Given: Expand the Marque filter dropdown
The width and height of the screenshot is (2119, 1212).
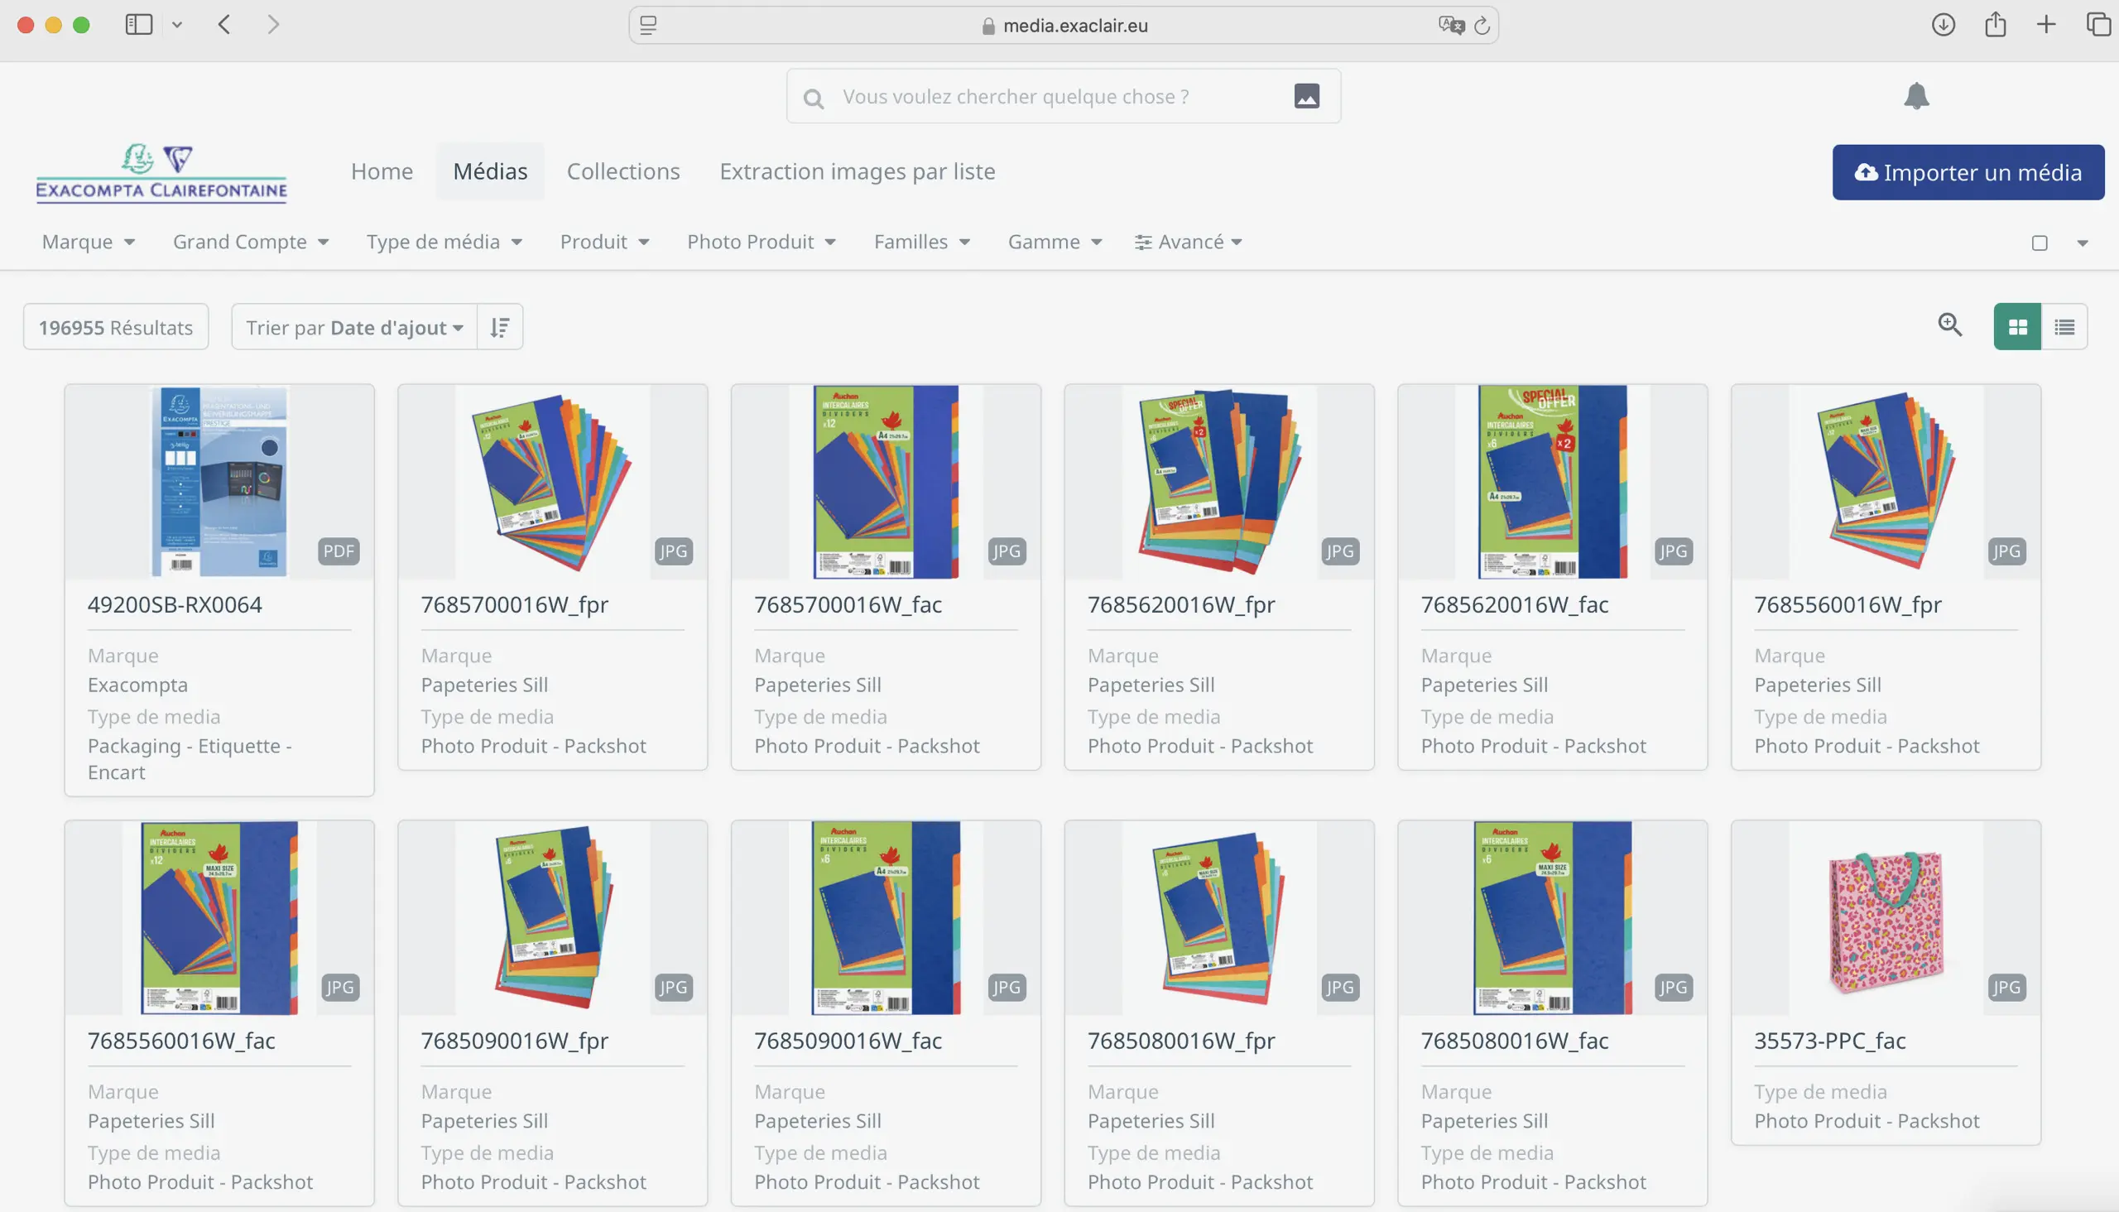Looking at the screenshot, I should [x=89, y=243].
